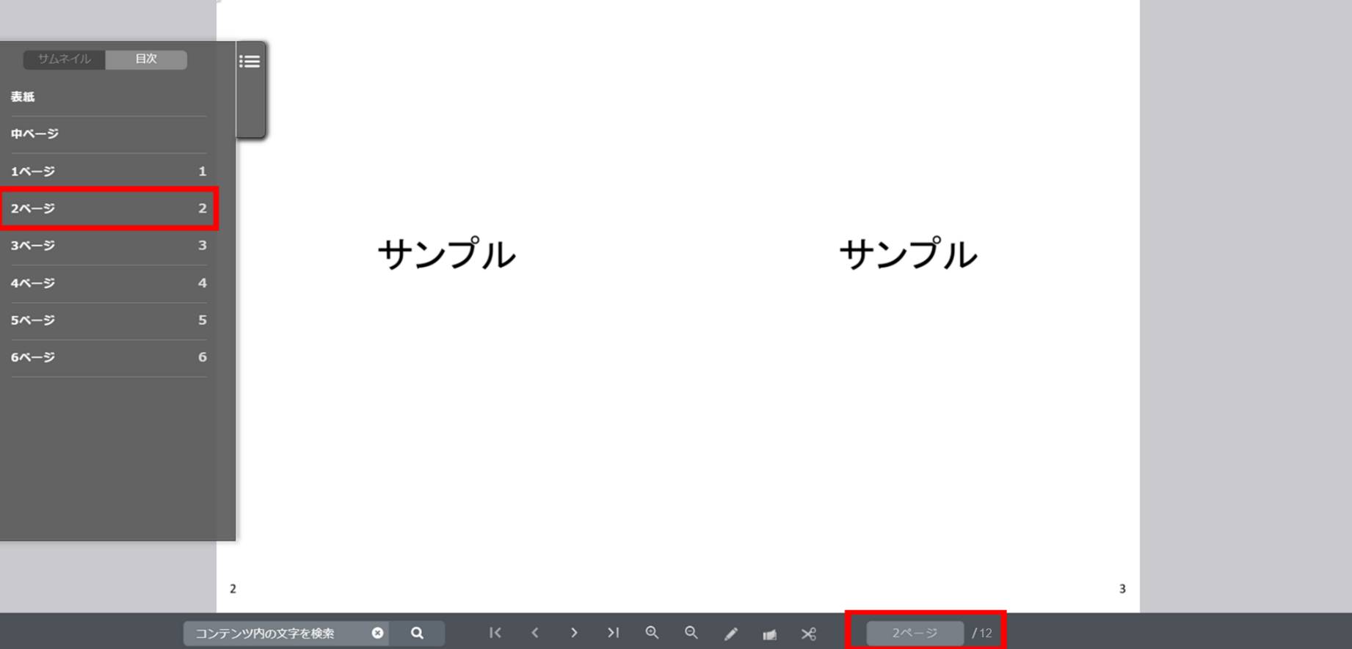The image size is (1352, 649).
Task: Click the 2ページ page number field
Action: pos(915,633)
